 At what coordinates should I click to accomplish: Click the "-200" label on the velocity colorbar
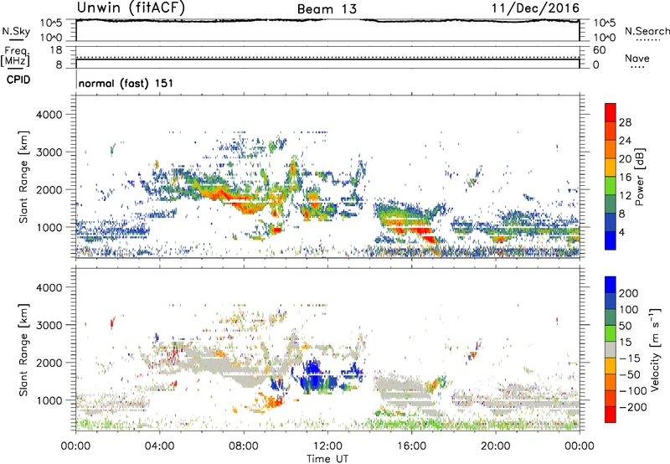click(x=633, y=407)
